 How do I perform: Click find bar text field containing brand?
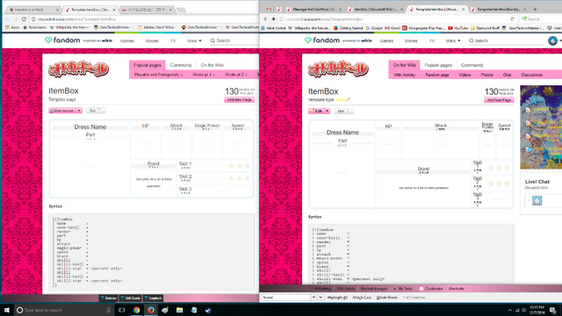(285, 298)
